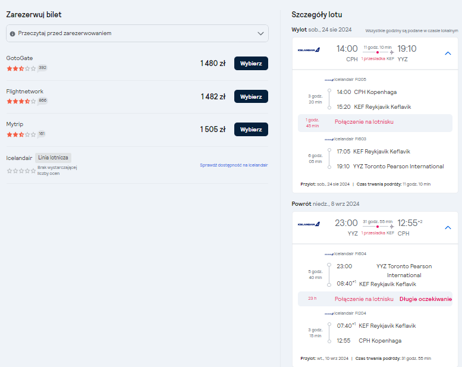Click the '15:20 KEF Reykjavik Keflavik' arrival row
462x367 pixels.
(x=373, y=106)
